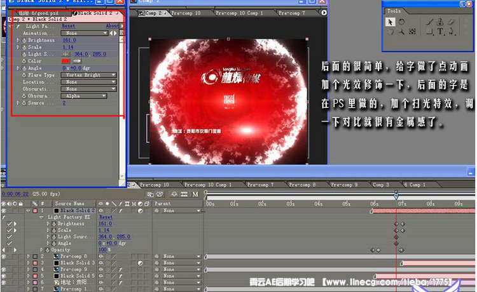Go to previous Opacity keyframe arrow
Image resolution: width=477 pixels, height=292 pixels.
4,250
